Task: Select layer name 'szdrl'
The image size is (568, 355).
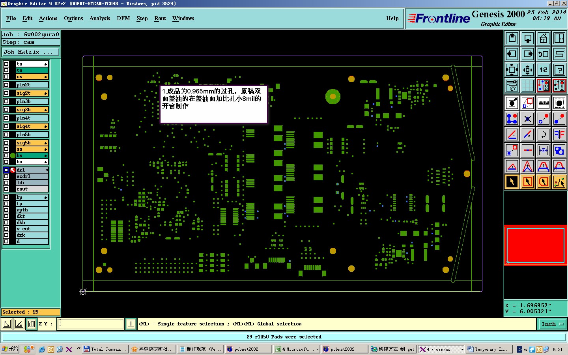Action: (x=32, y=176)
